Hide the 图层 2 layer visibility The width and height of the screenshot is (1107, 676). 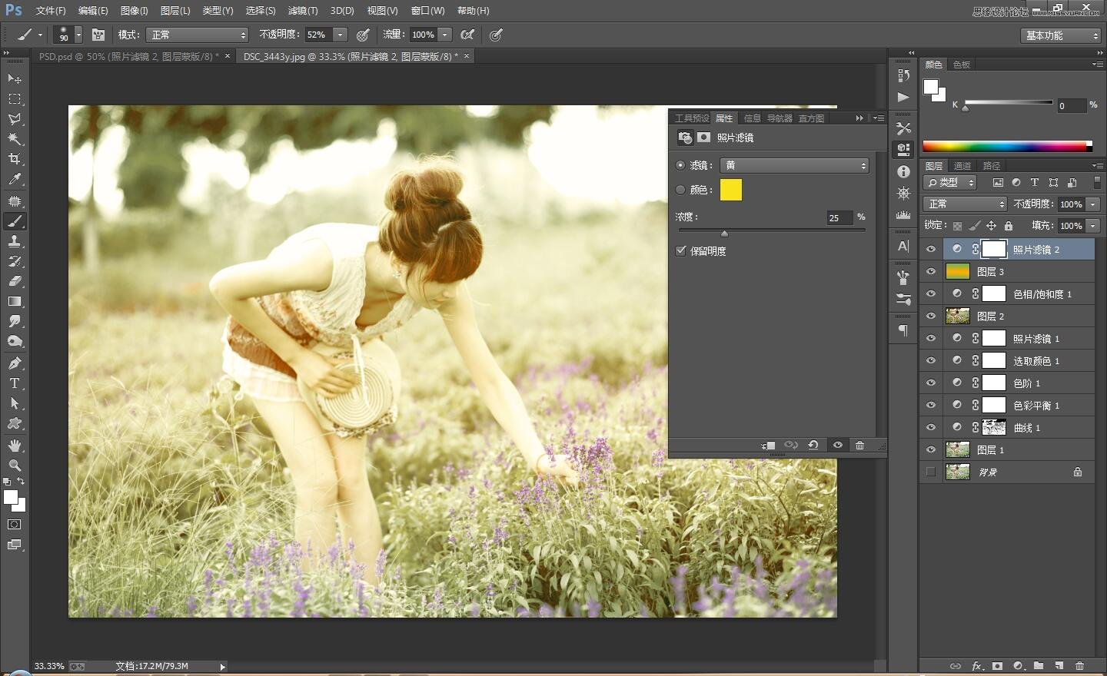931,316
